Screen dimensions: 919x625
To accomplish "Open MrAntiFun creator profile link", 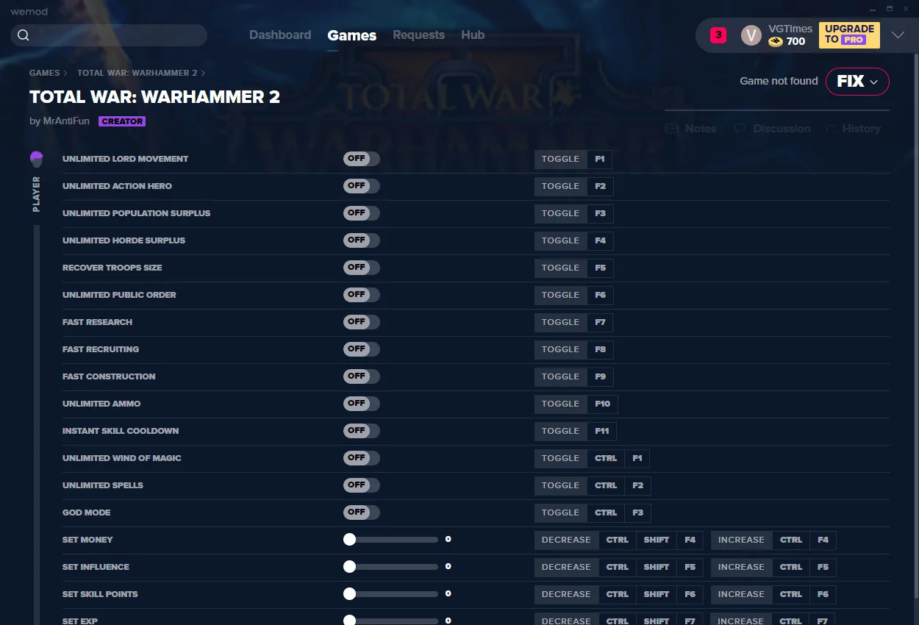I will click(66, 121).
